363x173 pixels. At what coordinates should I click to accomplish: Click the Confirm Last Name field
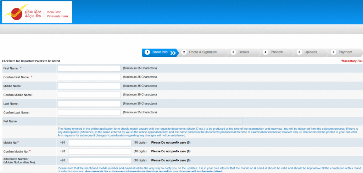pyautogui.click(x=89, y=112)
